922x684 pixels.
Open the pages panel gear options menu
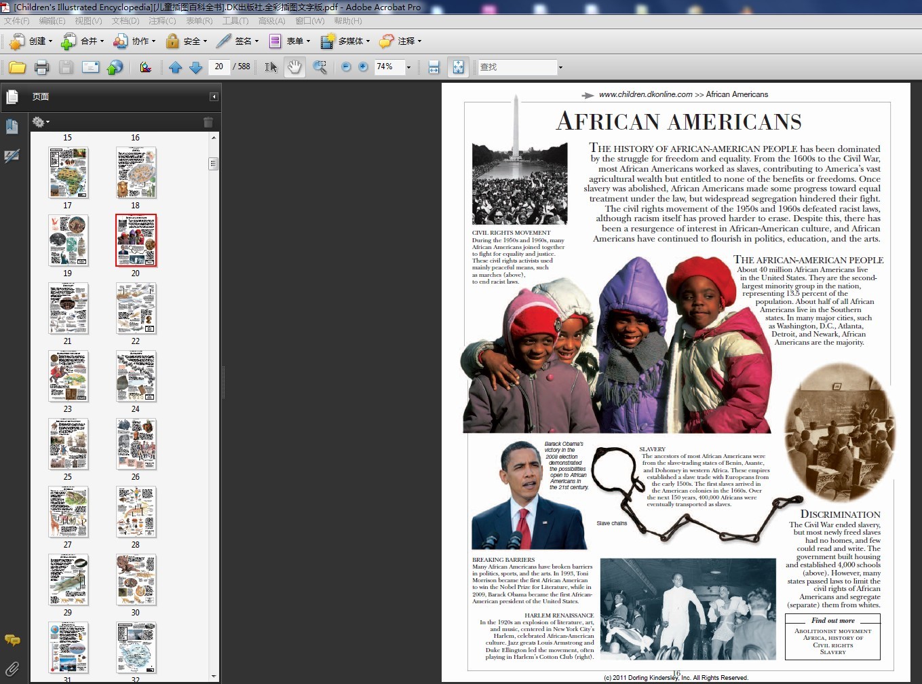41,122
